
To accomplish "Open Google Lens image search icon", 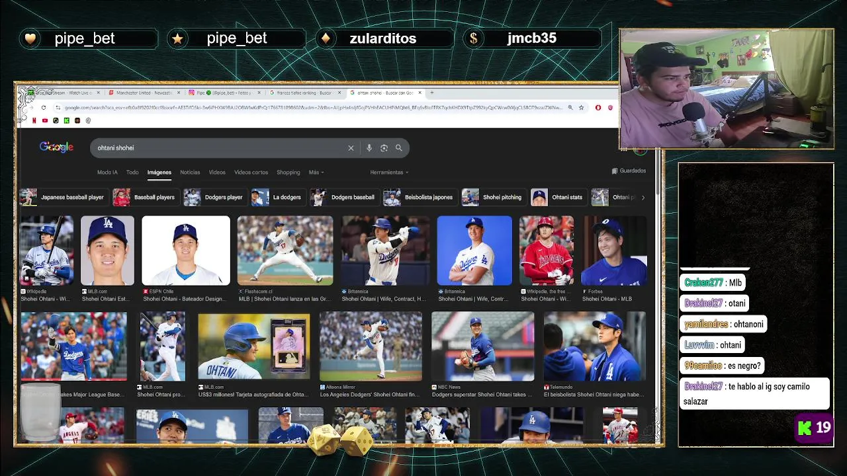I will [x=384, y=148].
